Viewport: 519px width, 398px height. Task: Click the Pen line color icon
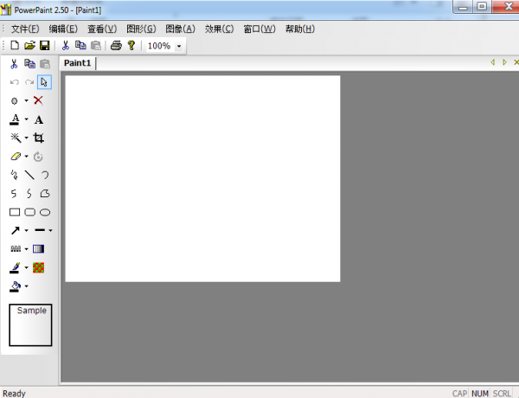(x=15, y=267)
